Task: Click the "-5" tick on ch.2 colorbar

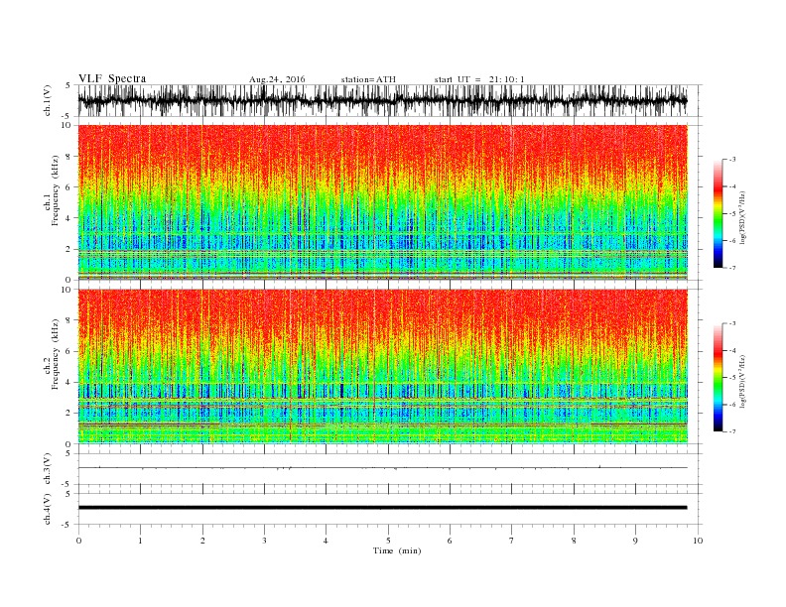Action: (x=732, y=378)
